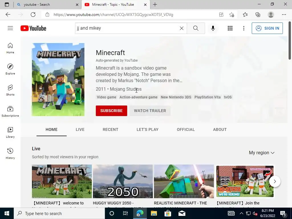Switch to the LIVE tab
Screen dimensions: 292x219
(80, 129)
